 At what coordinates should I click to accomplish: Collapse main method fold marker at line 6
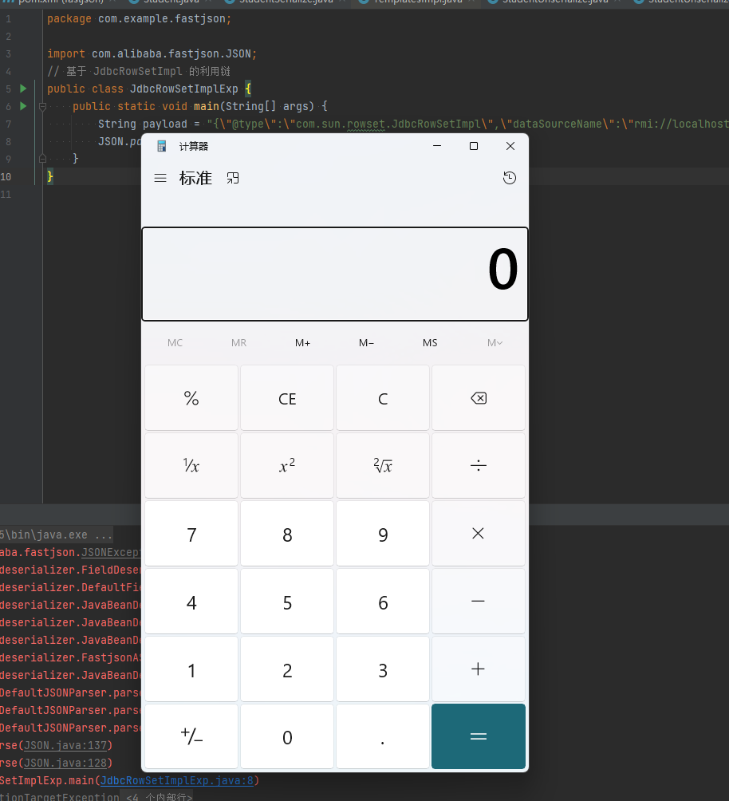(x=43, y=106)
